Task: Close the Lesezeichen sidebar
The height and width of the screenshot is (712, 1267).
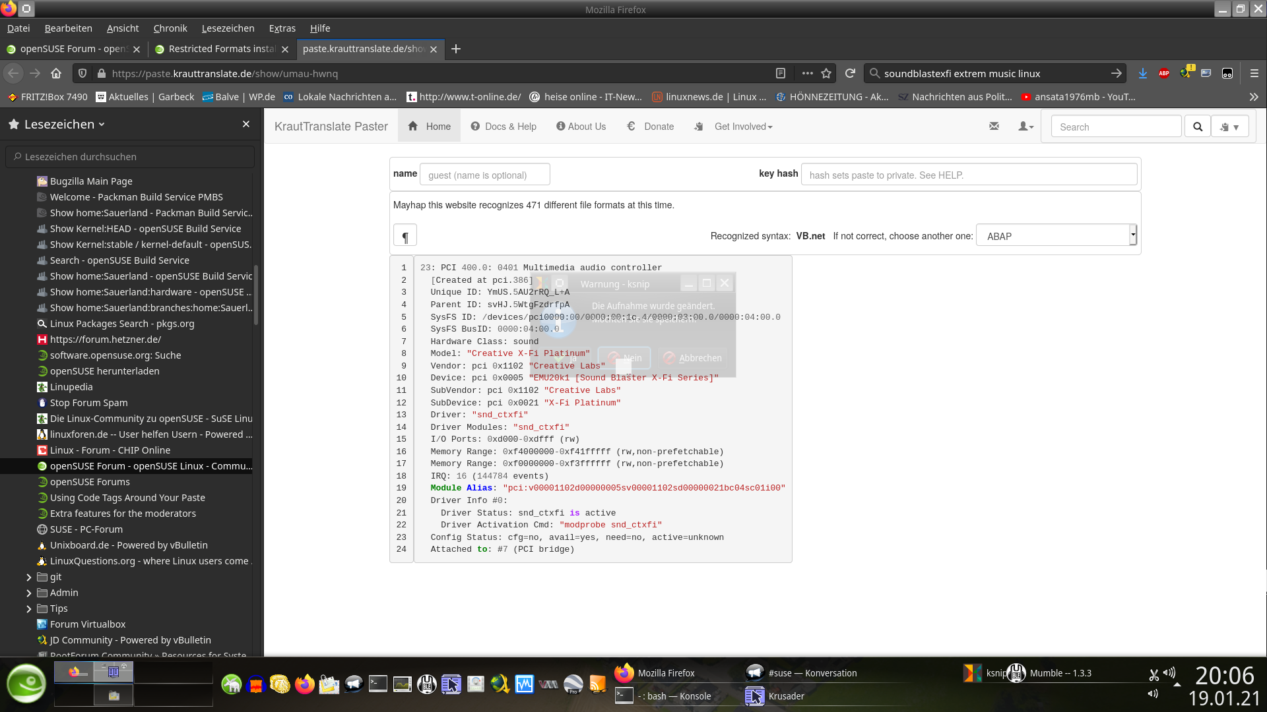Action: point(246,124)
